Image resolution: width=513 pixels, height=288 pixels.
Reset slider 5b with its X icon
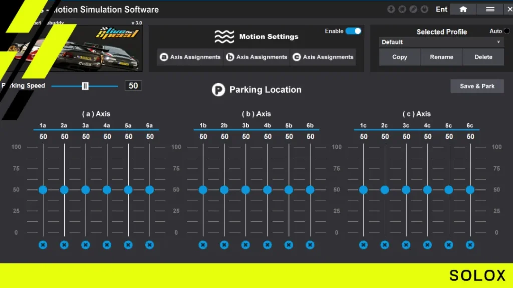point(289,245)
